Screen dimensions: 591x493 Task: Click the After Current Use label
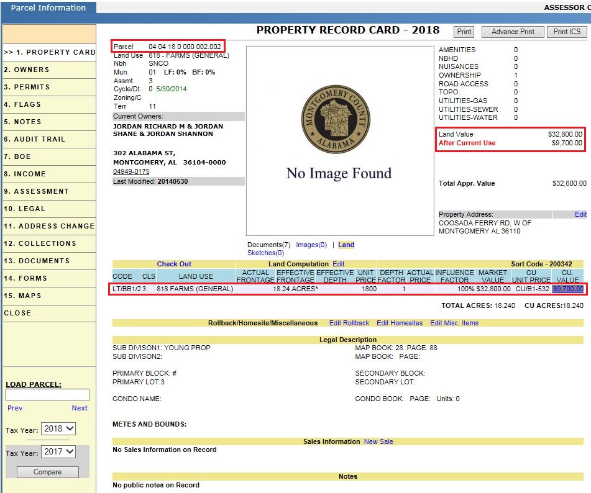point(467,143)
